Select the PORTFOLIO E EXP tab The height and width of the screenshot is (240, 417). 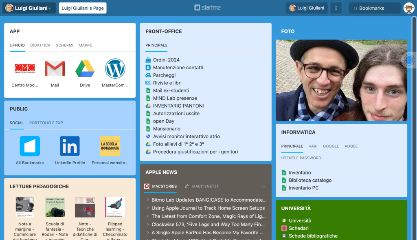46,123
